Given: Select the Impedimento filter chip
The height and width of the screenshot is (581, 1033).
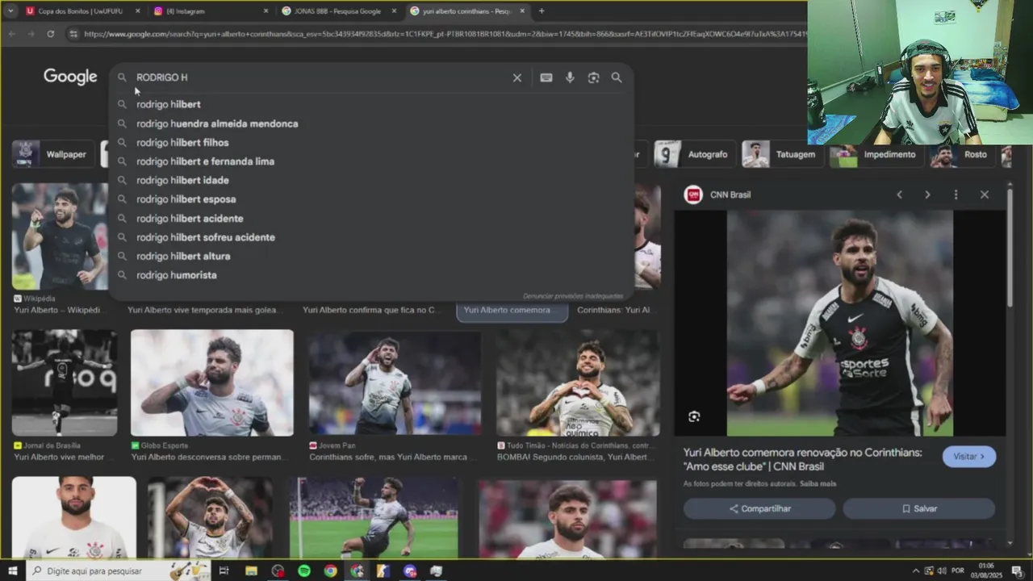Looking at the screenshot, I should coord(876,154).
